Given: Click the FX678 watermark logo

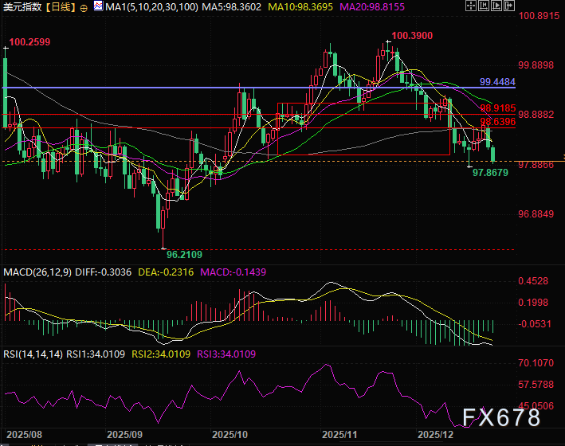Looking at the screenshot, I should pyautogui.click(x=501, y=416).
